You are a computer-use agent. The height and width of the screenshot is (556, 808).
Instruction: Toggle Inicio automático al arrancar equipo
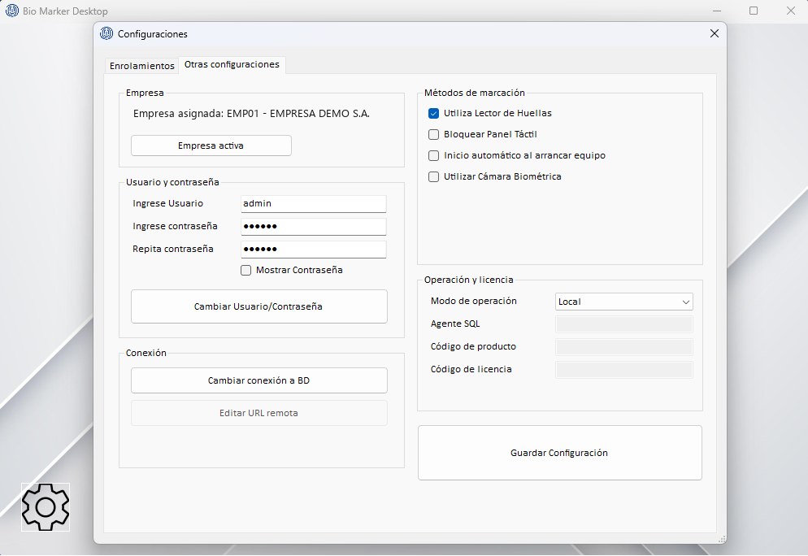tap(433, 155)
